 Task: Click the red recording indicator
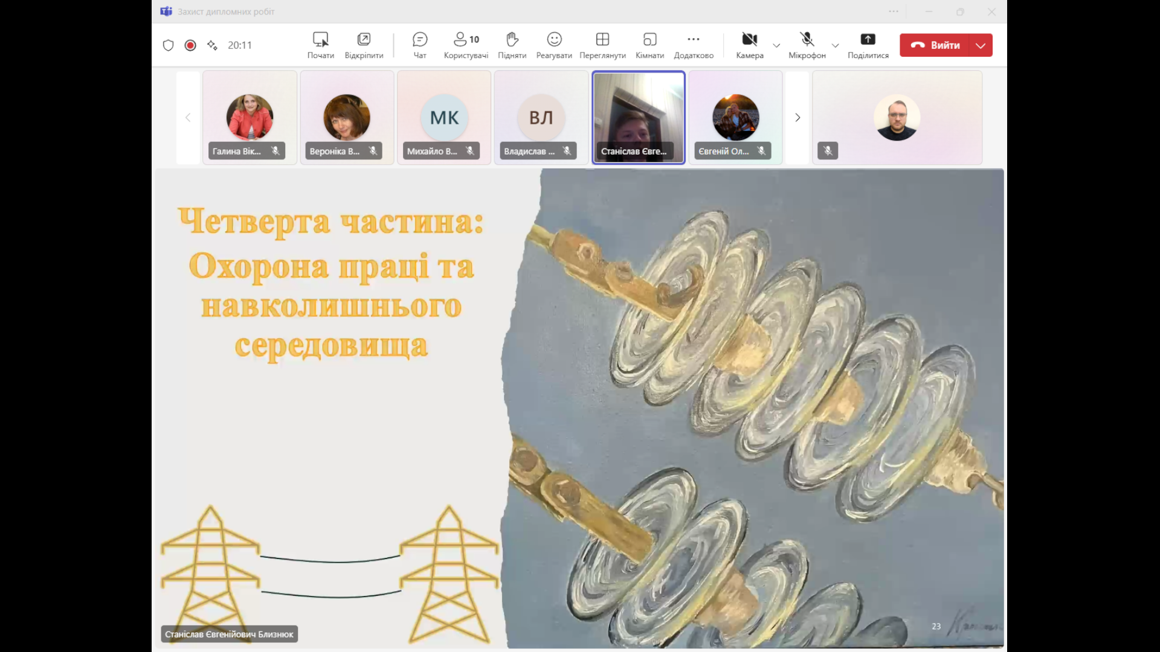pyautogui.click(x=190, y=45)
